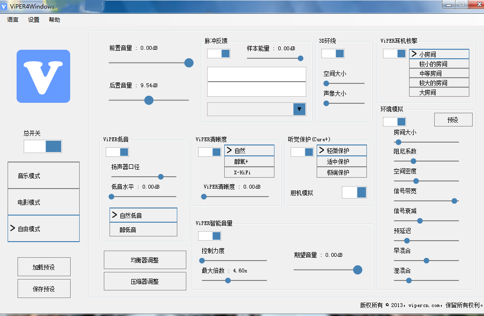
Task: Switch to 电影模式
Action: pos(44,202)
